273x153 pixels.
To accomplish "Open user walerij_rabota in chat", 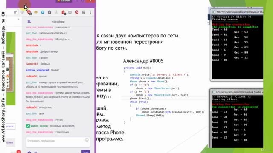I will [x=39, y=126].
